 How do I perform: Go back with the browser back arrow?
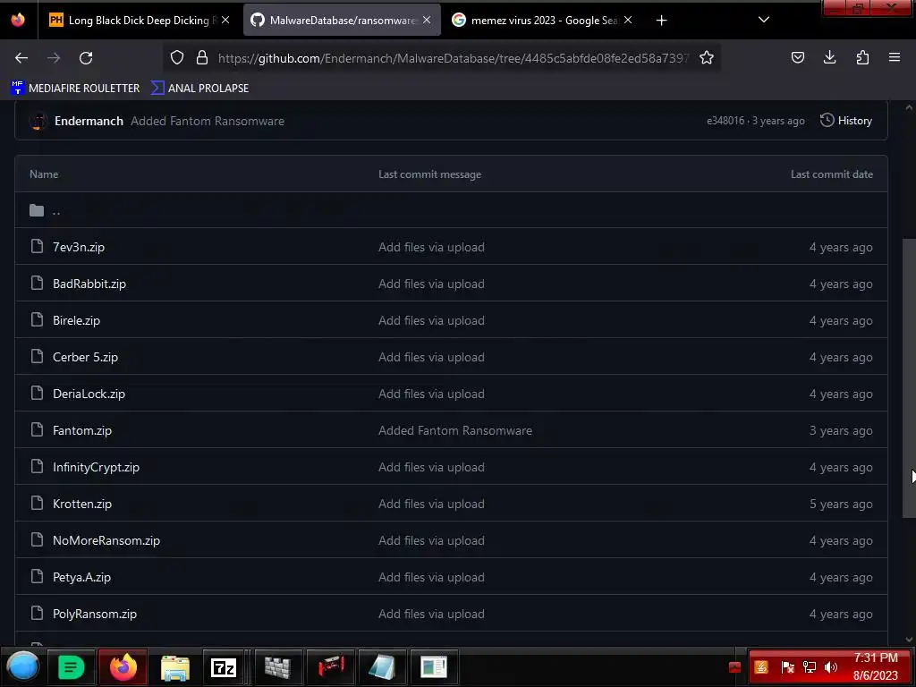[x=21, y=58]
